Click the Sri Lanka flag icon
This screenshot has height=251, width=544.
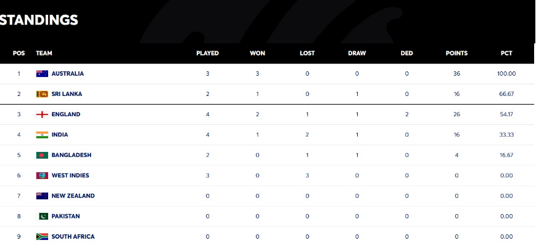point(42,94)
